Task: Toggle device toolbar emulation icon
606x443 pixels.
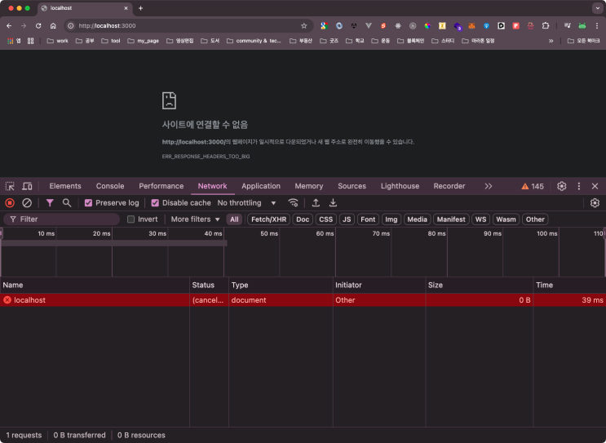Action: [27, 186]
